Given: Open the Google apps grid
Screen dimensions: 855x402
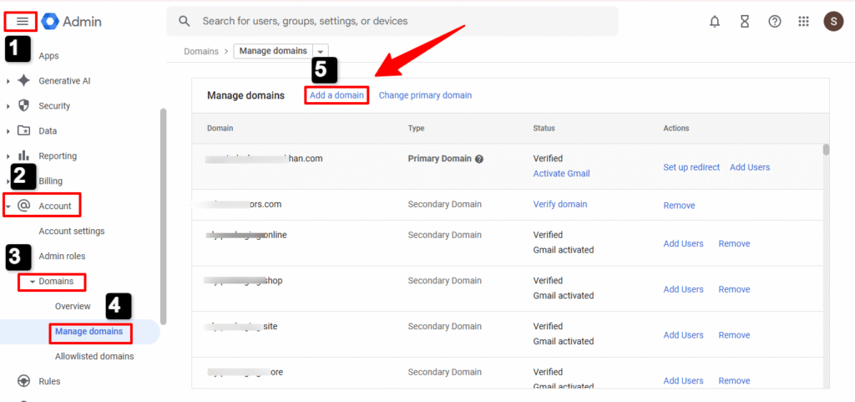Looking at the screenshot, I should (x=803, y=22).
